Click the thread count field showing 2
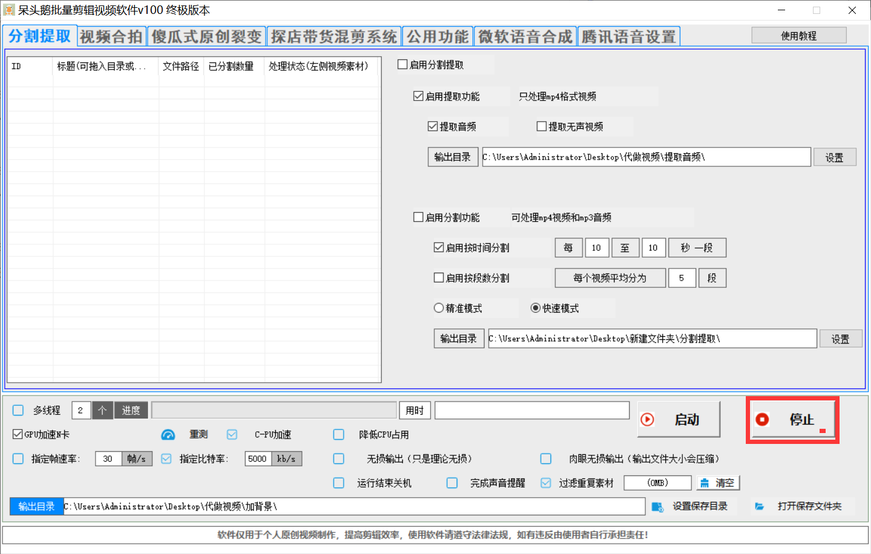Image resolution: width=871 pixels, height=554 pixels. pyautogui.click(x=80, y=410)
